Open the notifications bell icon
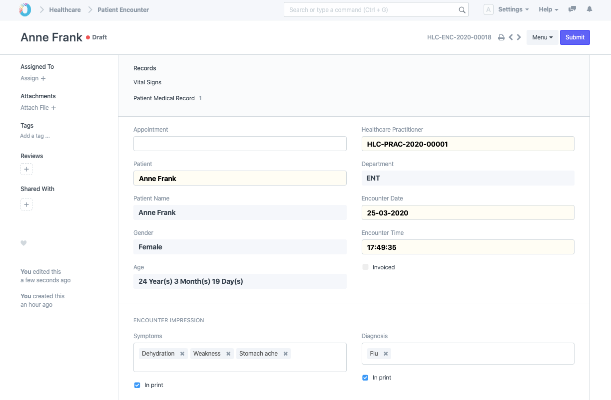The width and height of the screenshot is (611, 400). pos(590,9)
